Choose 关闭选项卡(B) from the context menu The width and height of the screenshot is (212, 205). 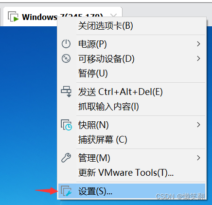coord(132,26)
